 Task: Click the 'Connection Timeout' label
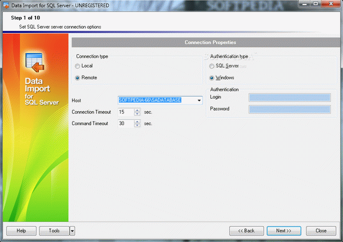(91, 112)
